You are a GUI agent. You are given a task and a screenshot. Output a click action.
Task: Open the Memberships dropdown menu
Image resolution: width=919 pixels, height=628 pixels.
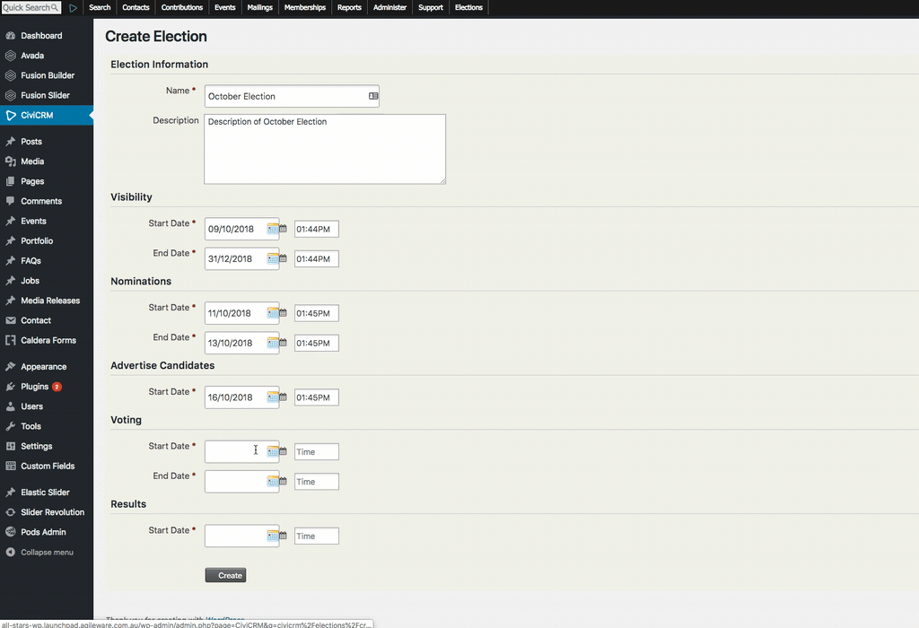click(x=304, y=8)
